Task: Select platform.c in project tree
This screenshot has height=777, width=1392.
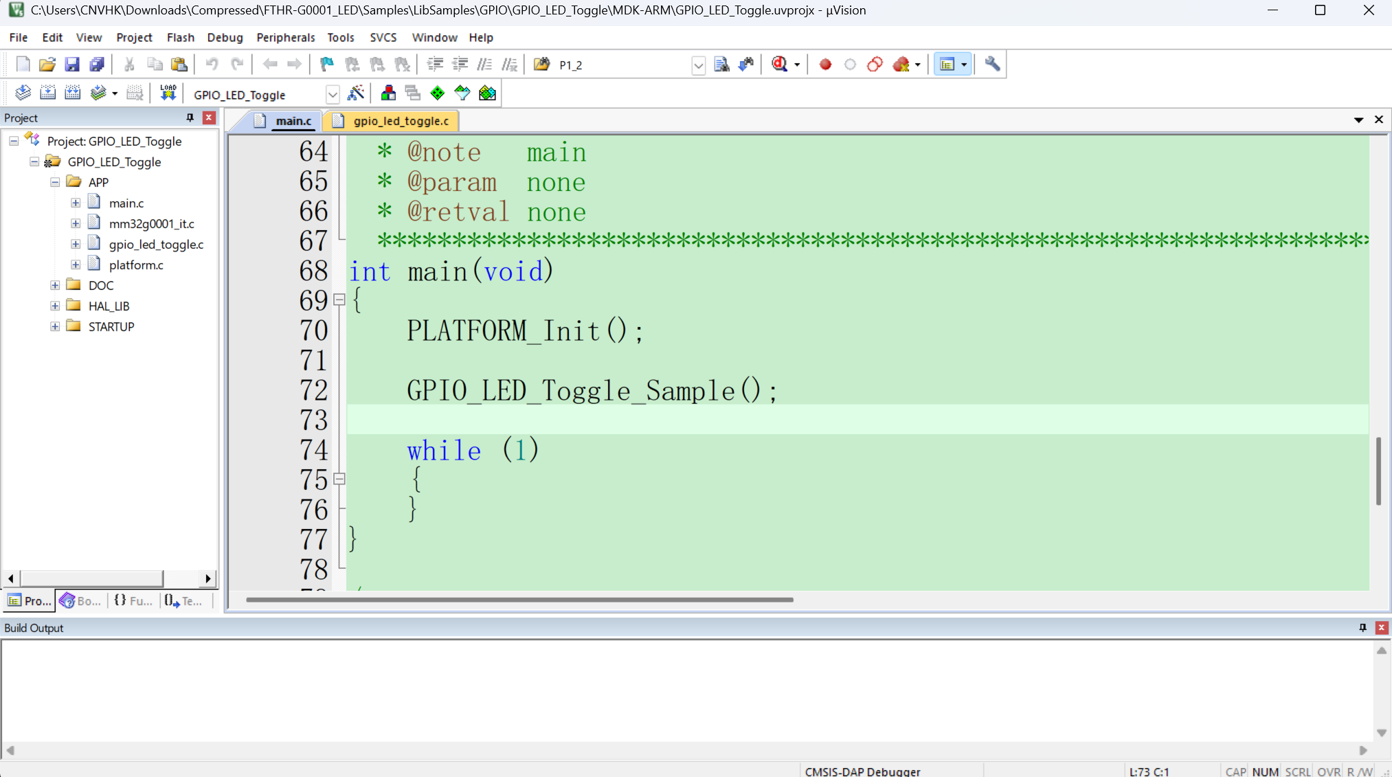Action: [x=136, y=264]
